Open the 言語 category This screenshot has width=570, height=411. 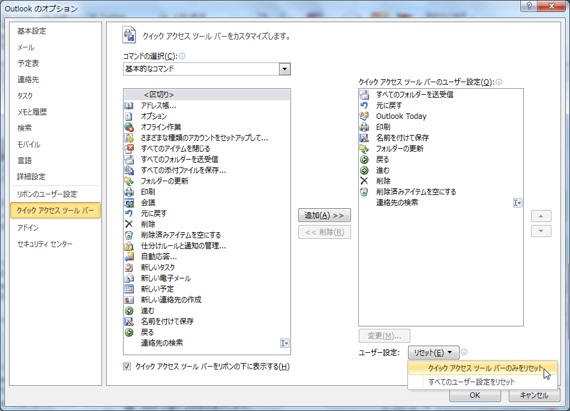[55, 160]
